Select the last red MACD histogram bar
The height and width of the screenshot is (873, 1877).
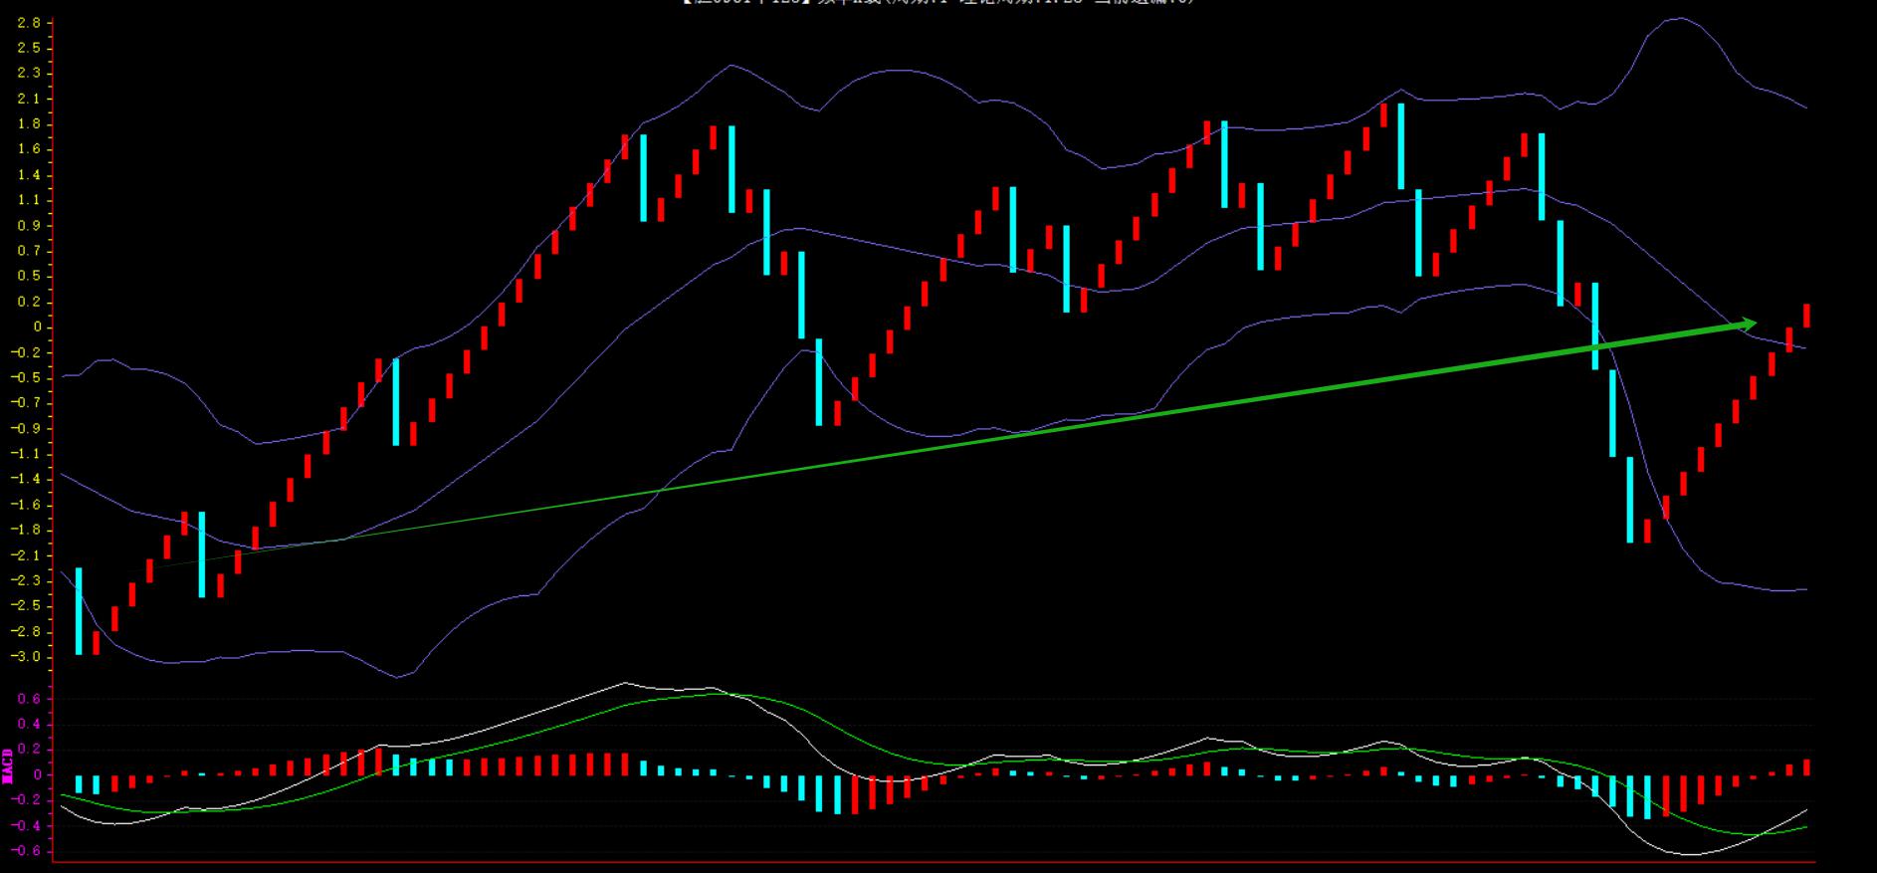(x=1806, y=767)
